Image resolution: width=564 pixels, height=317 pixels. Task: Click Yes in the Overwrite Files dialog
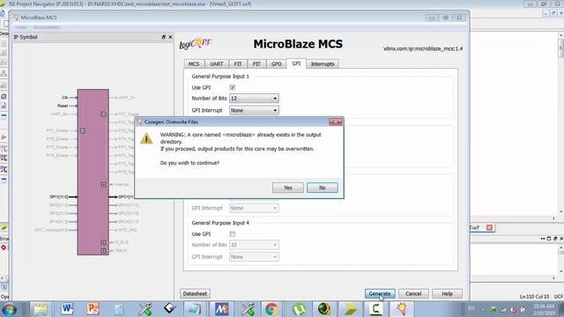(288, 188)
